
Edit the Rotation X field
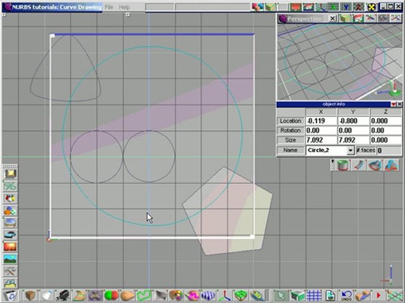pyautogui.click(x=321, y=130)
